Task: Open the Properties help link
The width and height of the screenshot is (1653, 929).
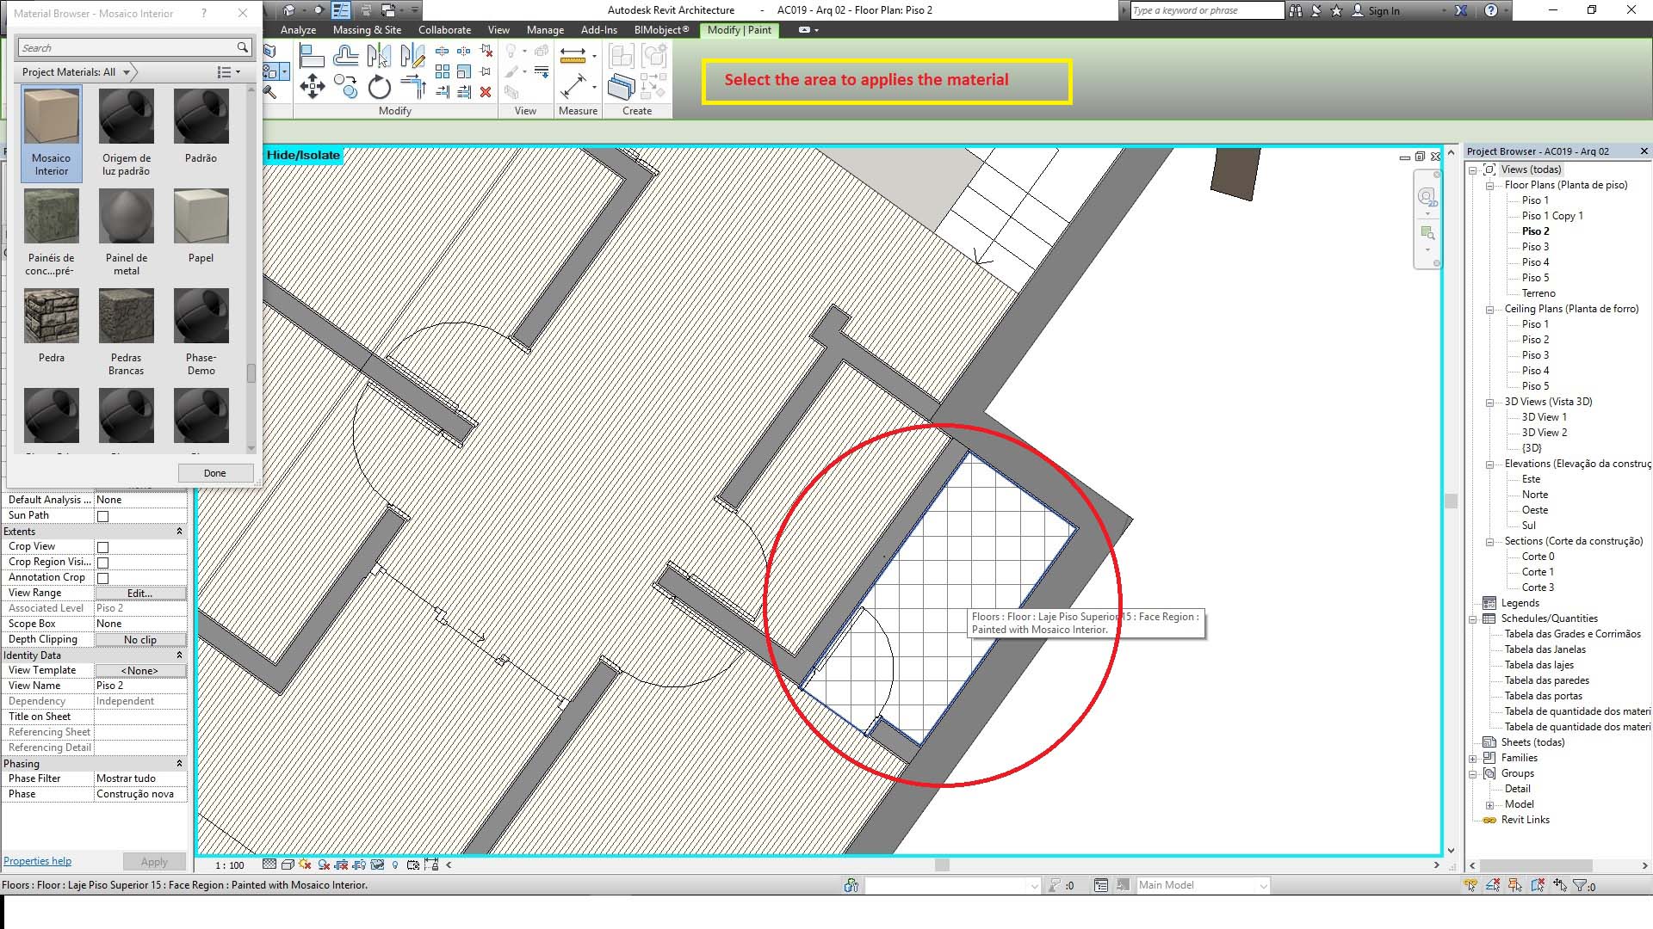Action: 37,861
